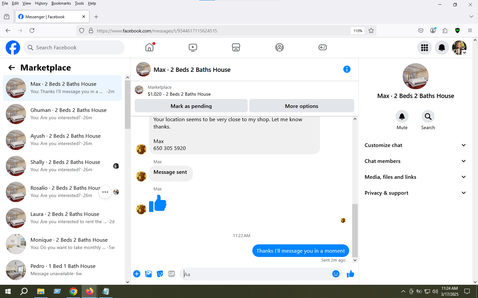
Task: Open the shield extension icon in toolbar
Action: pyautogui.click(x=457, y=30)
